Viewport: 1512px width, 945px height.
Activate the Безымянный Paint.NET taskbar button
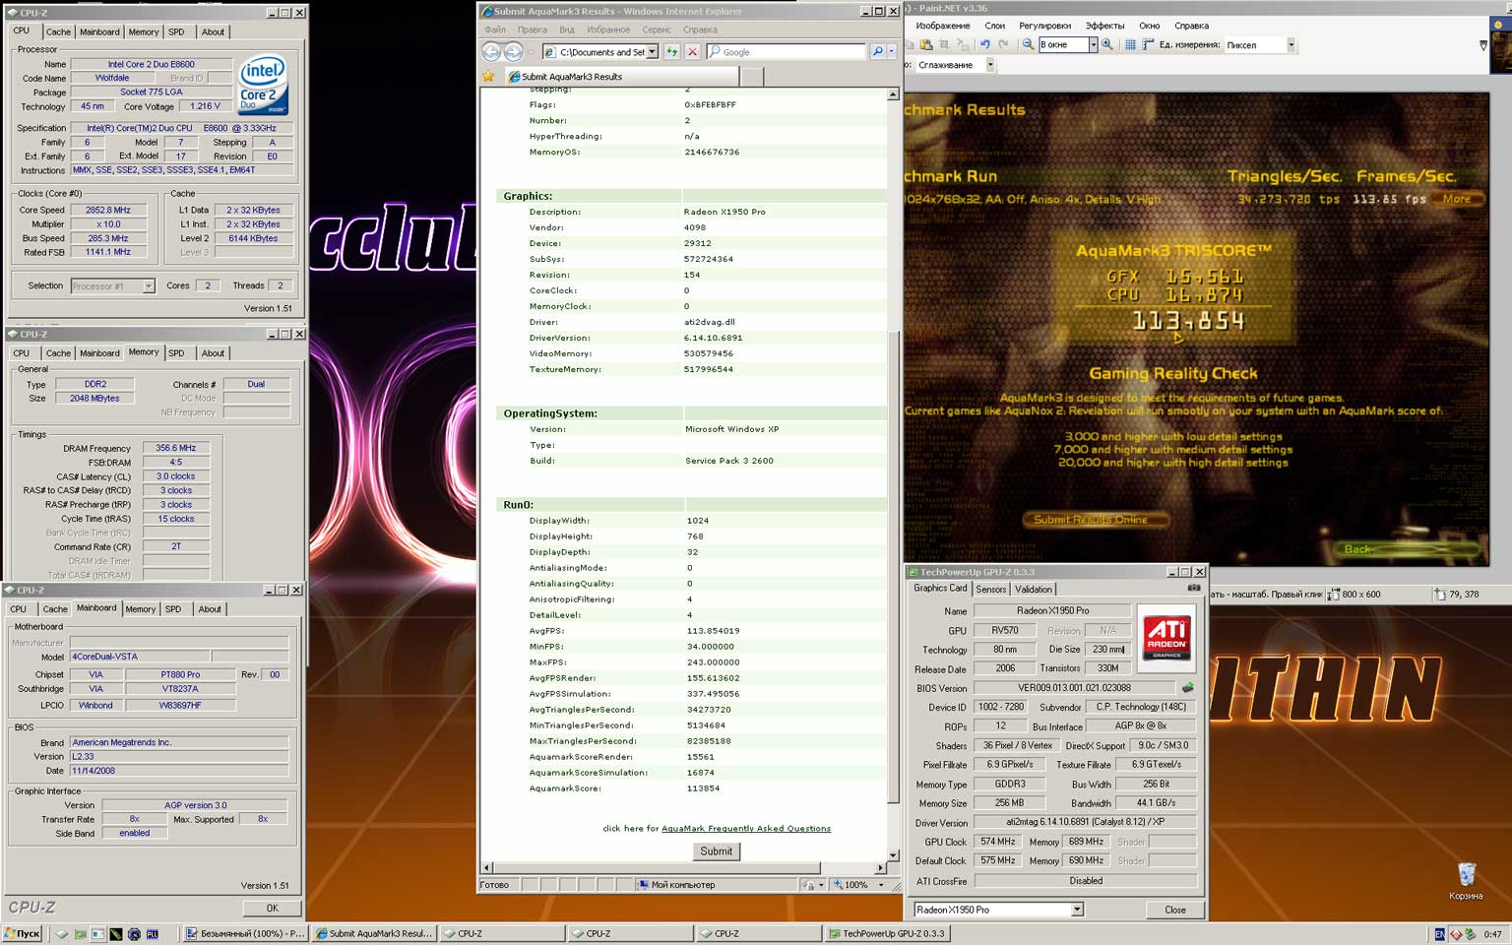pyautogui.click(x=244, y=933)
